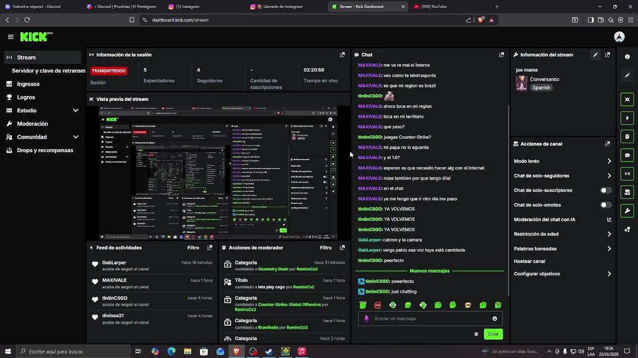Open chat settings gear beside Chat button
The image size is (638, 358).
point(476,334)
